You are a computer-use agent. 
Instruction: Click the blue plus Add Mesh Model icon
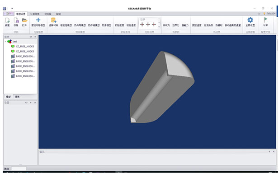pyautogui.click(x=38, y=20)
